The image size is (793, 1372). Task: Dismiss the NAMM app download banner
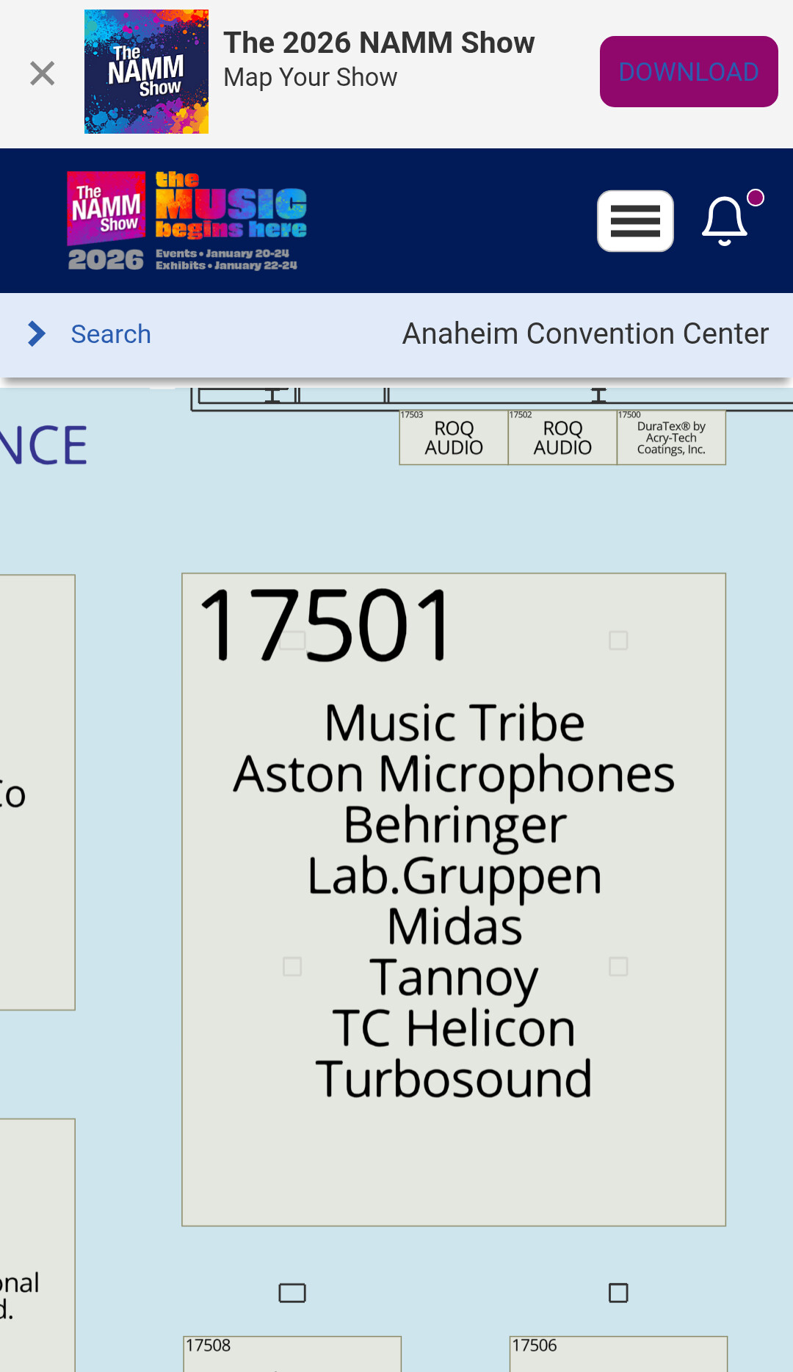tap(43, 73)
